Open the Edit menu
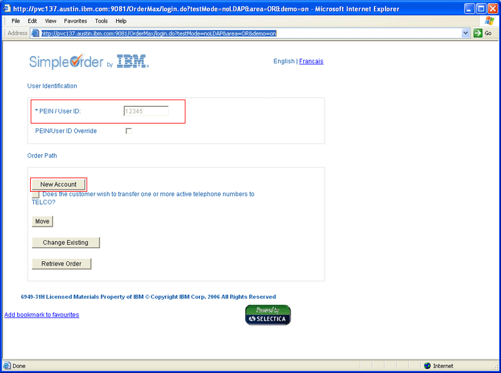 tap(33, 21)
